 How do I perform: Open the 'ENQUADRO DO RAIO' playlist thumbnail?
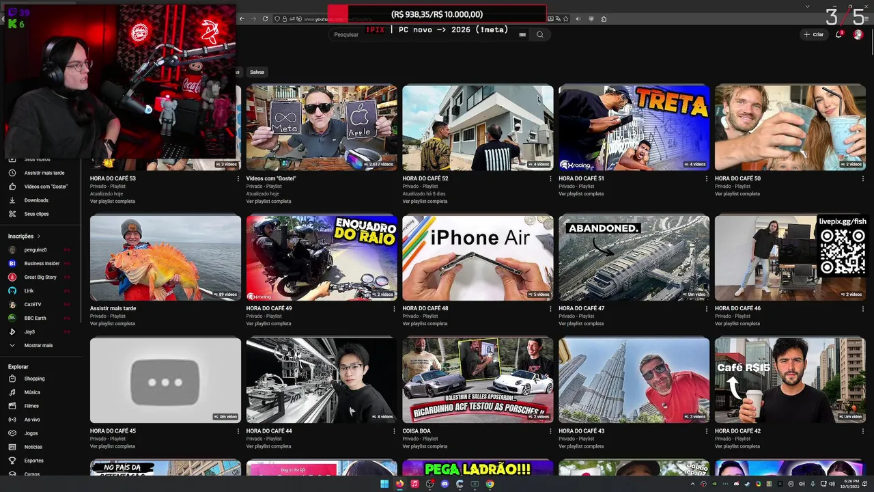[322, 258]
